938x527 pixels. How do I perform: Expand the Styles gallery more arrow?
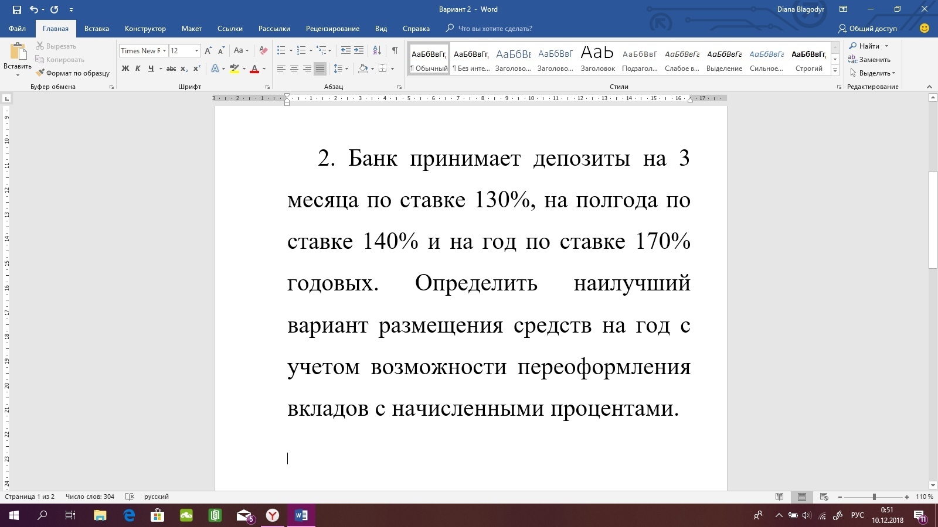pyautogui.click(x=835, y=71)
